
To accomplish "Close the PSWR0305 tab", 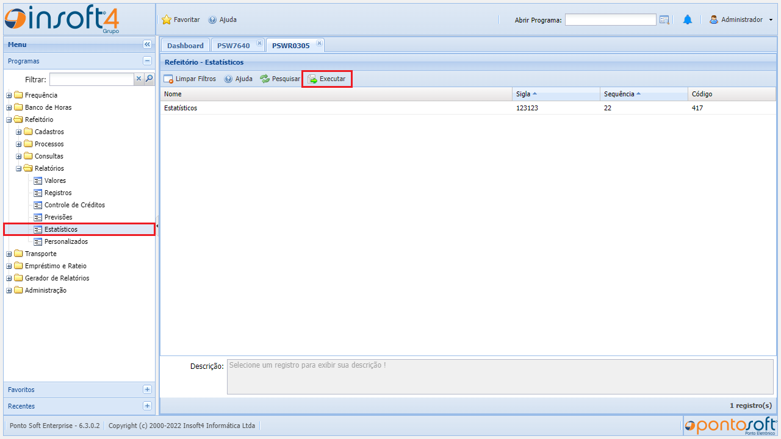I will click(x=319, y=43).
